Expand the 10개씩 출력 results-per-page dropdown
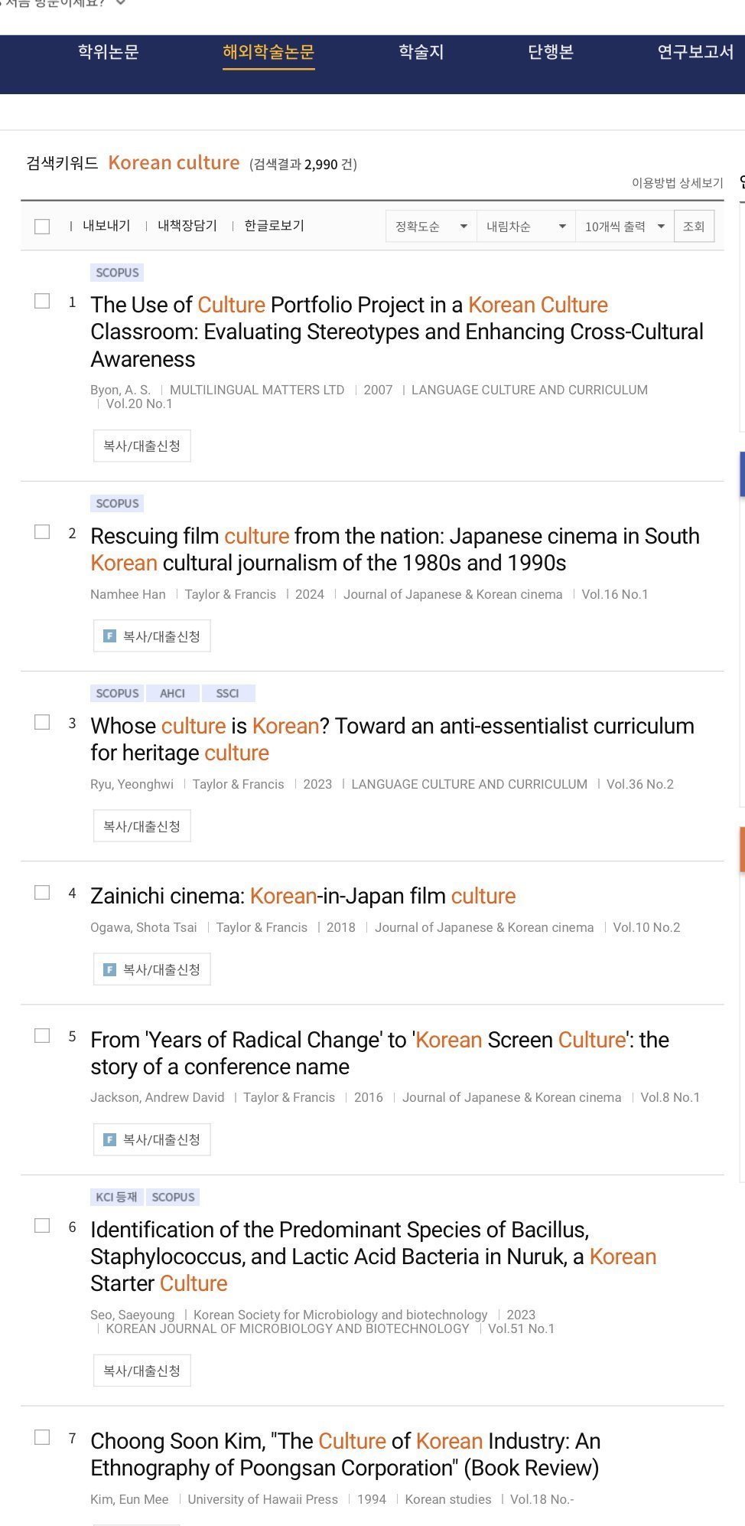 [x=624, y=227]
